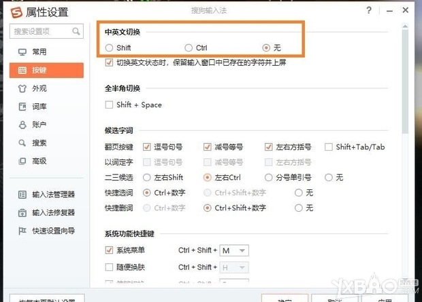Click the 输入法管理器 list icon
Image resolution: width=422 pixels, height=302 pixels.
coord(22,195)
